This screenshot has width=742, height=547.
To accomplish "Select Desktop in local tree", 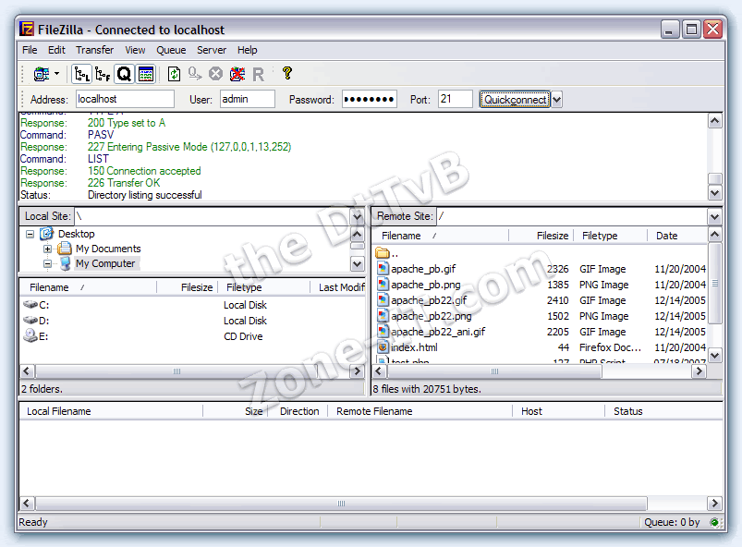I will pyautogui.click(x=76, y=234).
